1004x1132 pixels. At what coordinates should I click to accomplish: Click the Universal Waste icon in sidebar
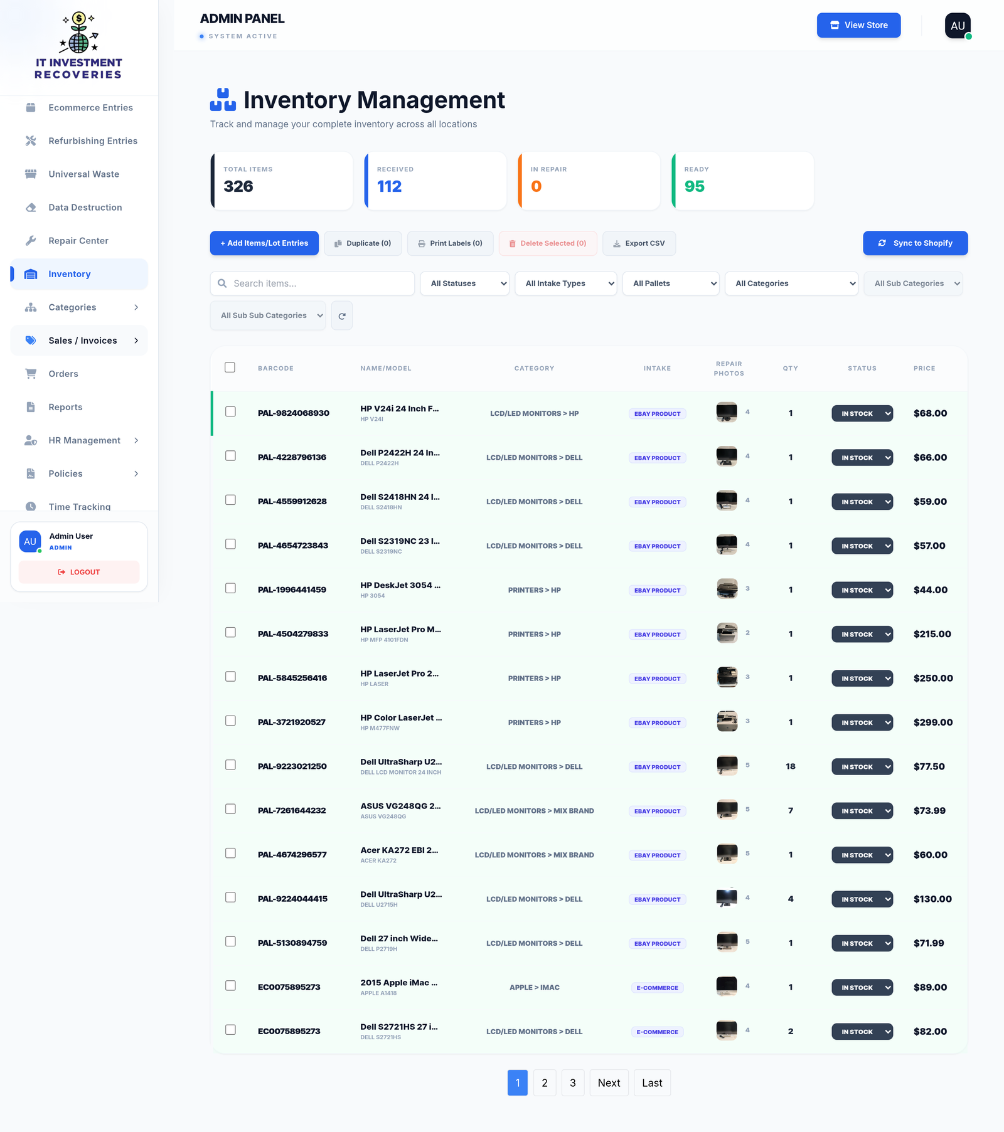31,174
